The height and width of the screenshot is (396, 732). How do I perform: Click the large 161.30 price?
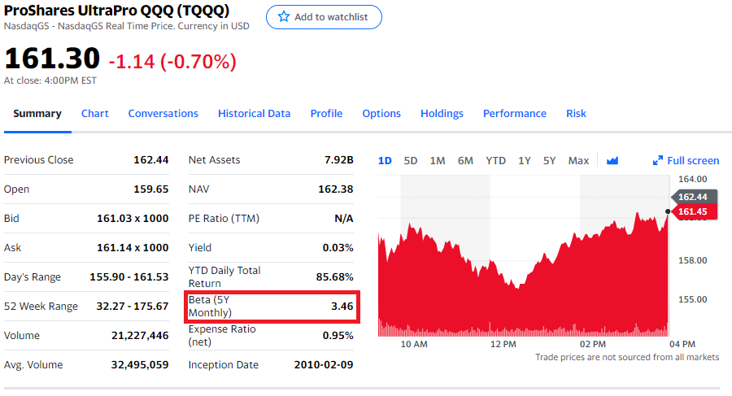pos(52,59)
